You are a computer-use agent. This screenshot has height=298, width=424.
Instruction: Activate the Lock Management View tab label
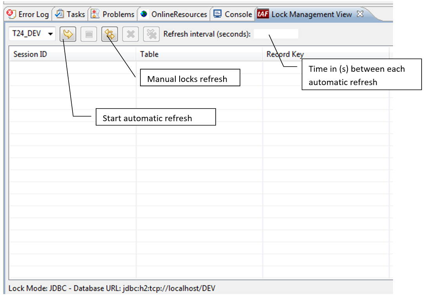[311, 15]
